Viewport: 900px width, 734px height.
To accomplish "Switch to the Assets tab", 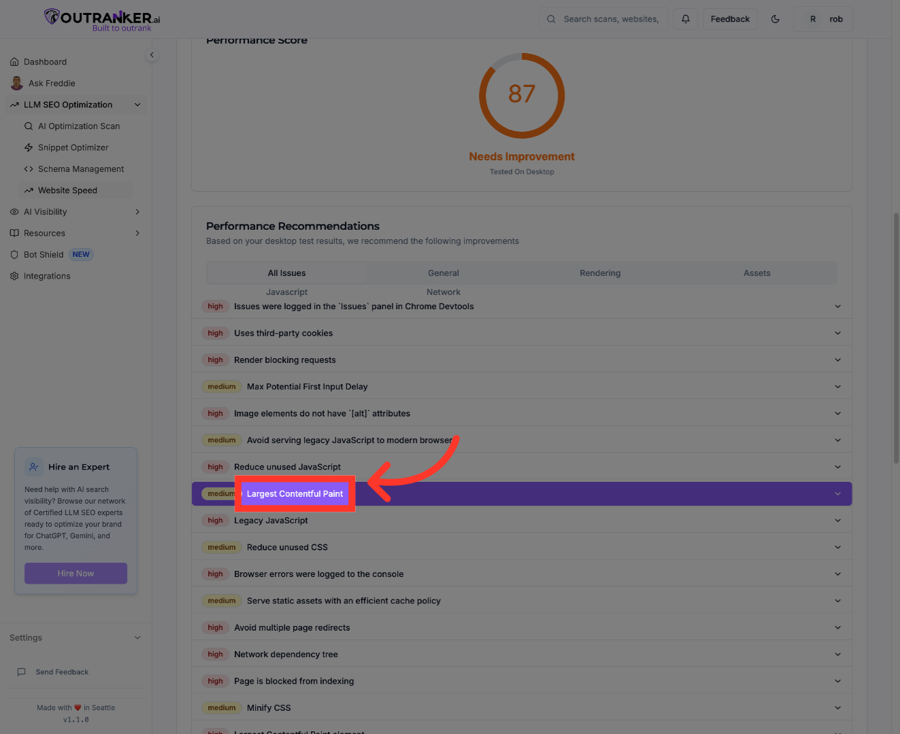I will pos(756,273).
